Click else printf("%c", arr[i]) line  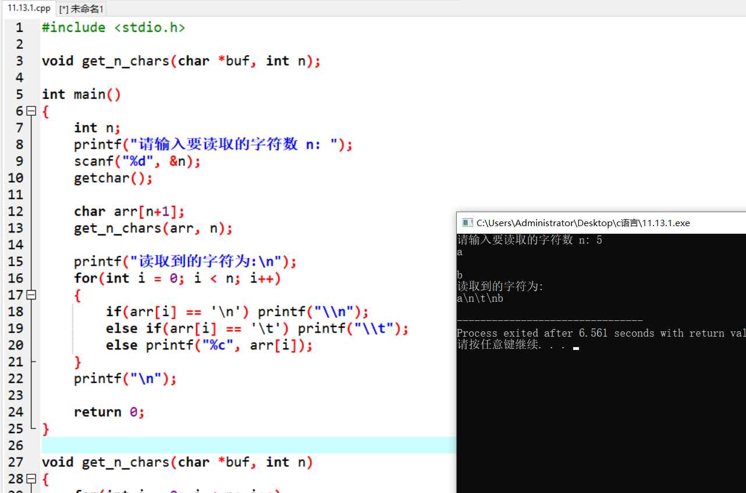(209, 345)
